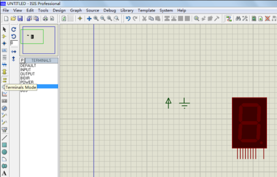The width and height of the screenshot is (277, 177).
Task: Click the rotation angle field
Action: [14, 43]
